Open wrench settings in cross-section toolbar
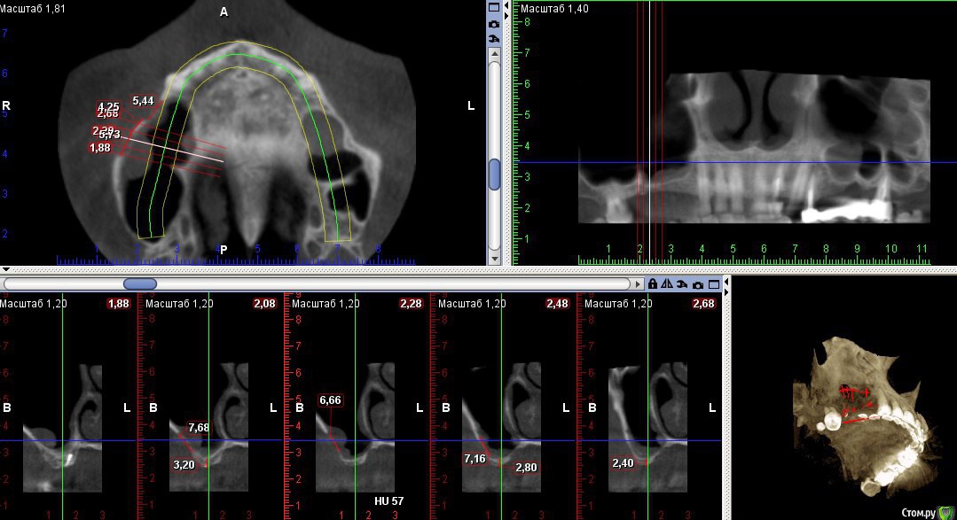The width and height of the screenshot is (957, 520). 682,284
